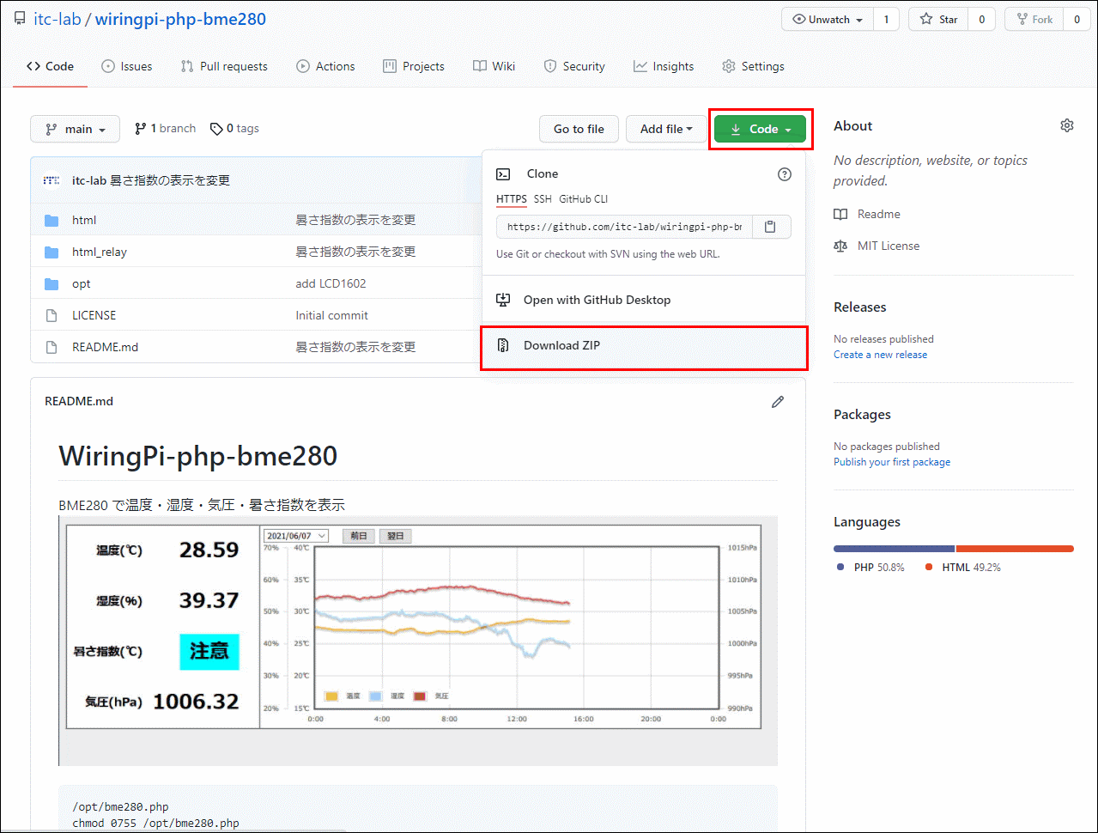Open the repository Settings tab

[x=753, y=66]
